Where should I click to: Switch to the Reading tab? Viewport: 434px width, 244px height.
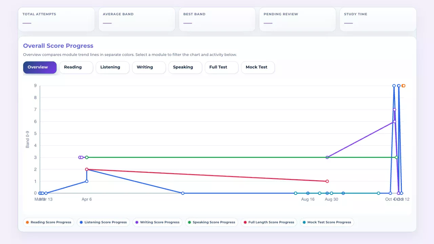click(76, 67)
